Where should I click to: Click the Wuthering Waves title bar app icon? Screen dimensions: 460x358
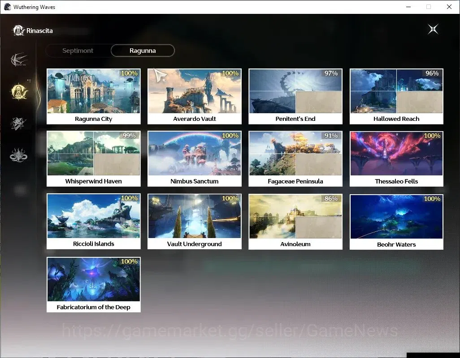[x=7, y=7]
